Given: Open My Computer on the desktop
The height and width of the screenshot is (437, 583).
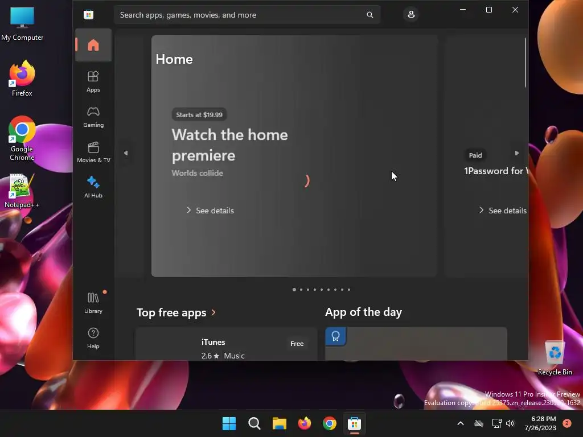Looking at the screenshot, I should [x=22, y=24].
